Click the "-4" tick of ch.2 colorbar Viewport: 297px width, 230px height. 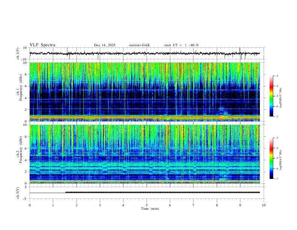tap(276, 148)
